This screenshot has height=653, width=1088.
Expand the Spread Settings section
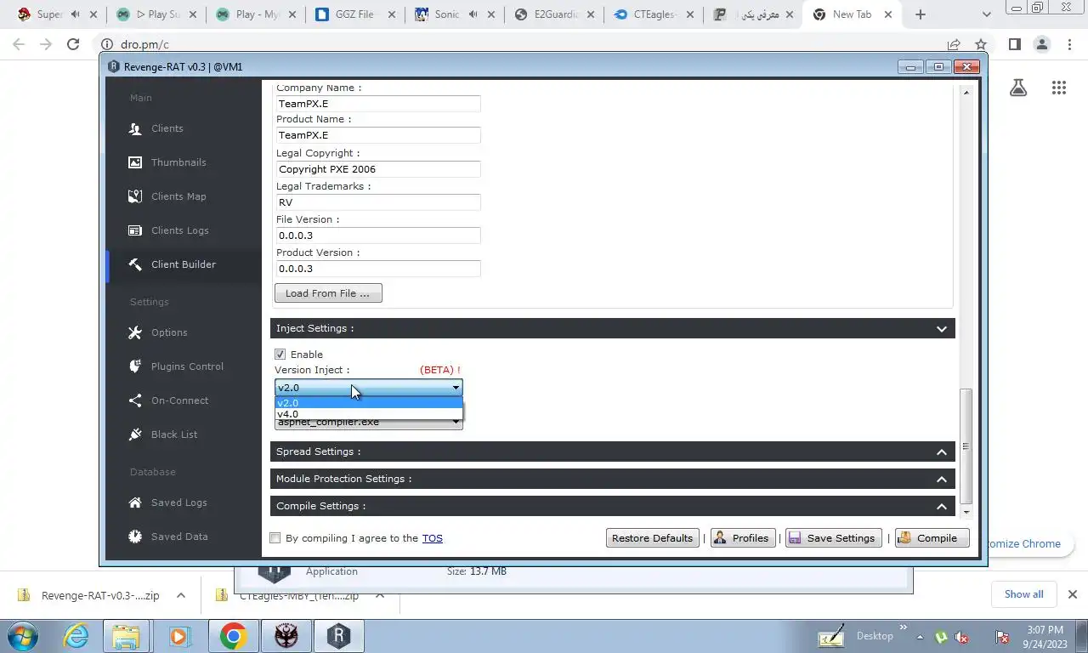coord(942,451)
